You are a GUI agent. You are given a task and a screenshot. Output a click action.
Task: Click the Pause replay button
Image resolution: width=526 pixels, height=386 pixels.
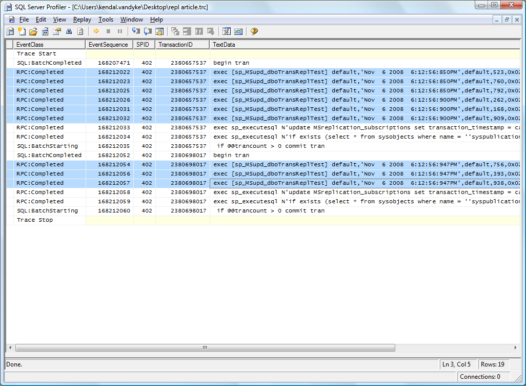[x=120, y=31]
